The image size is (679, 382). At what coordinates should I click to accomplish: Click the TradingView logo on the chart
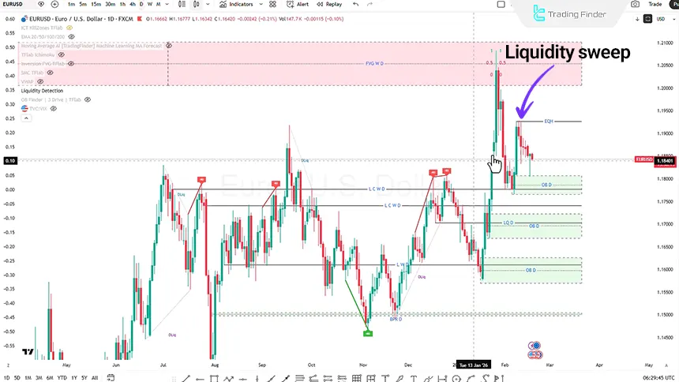[28, 352]
